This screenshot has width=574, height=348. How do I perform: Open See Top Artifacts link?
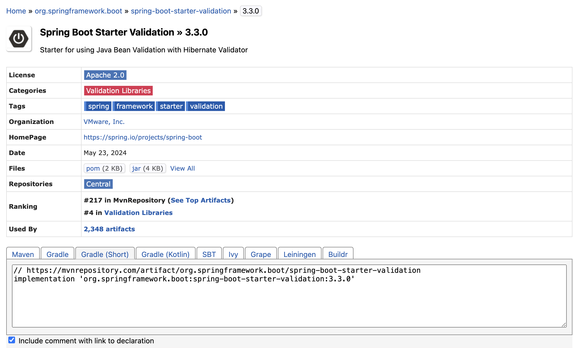201,200
